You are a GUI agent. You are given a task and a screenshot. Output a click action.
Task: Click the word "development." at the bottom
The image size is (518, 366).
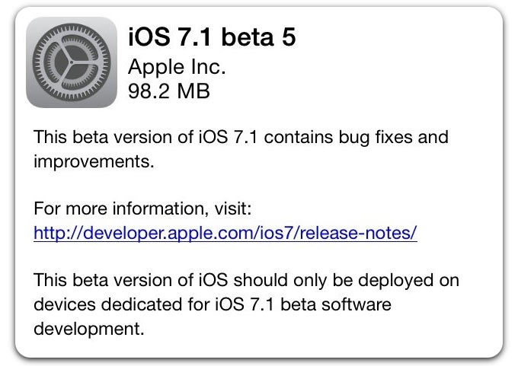89,329
